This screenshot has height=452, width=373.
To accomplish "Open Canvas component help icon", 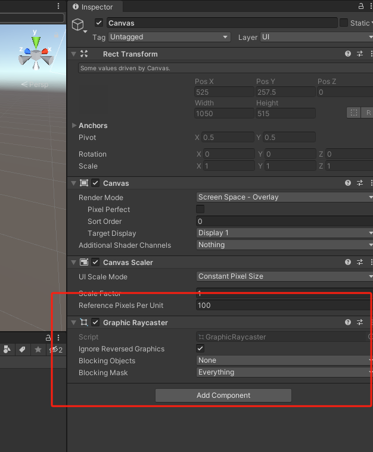I will 348,183.
